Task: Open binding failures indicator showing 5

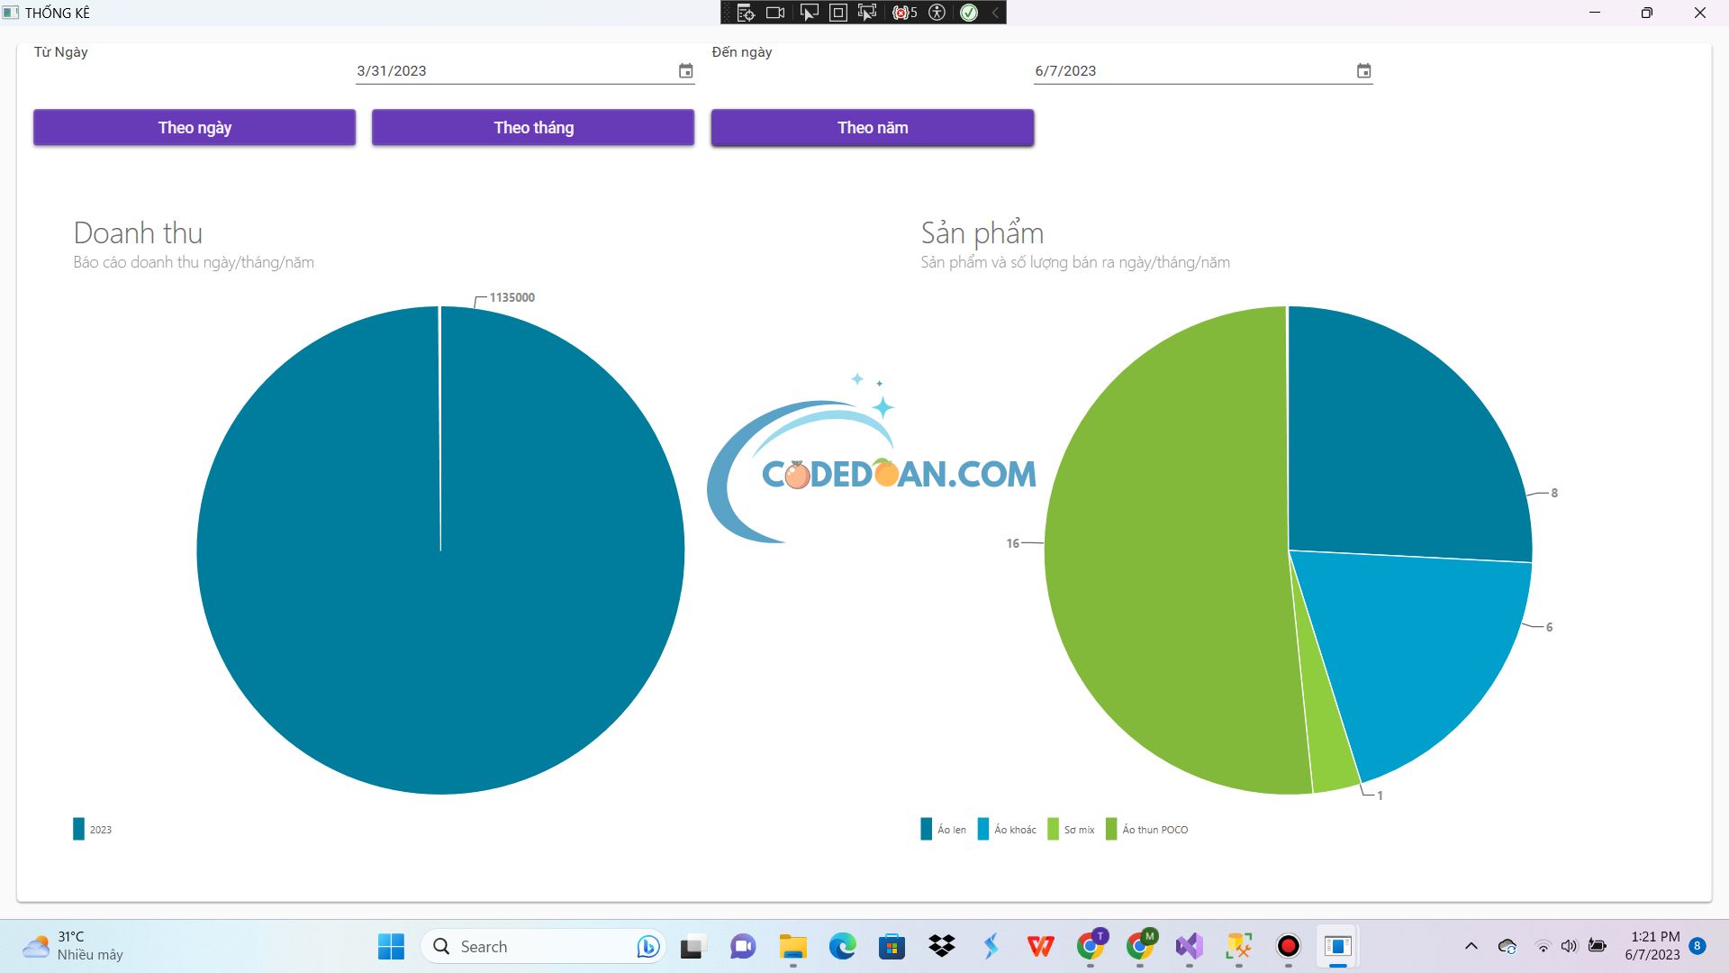Action: point(904,13)
